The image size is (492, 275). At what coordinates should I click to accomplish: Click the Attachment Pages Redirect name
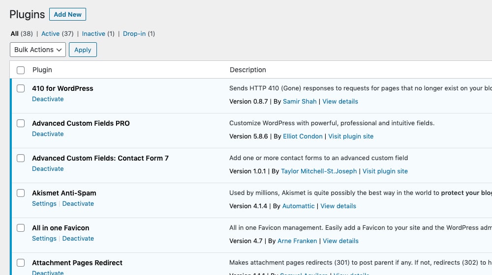click(77, 262)
